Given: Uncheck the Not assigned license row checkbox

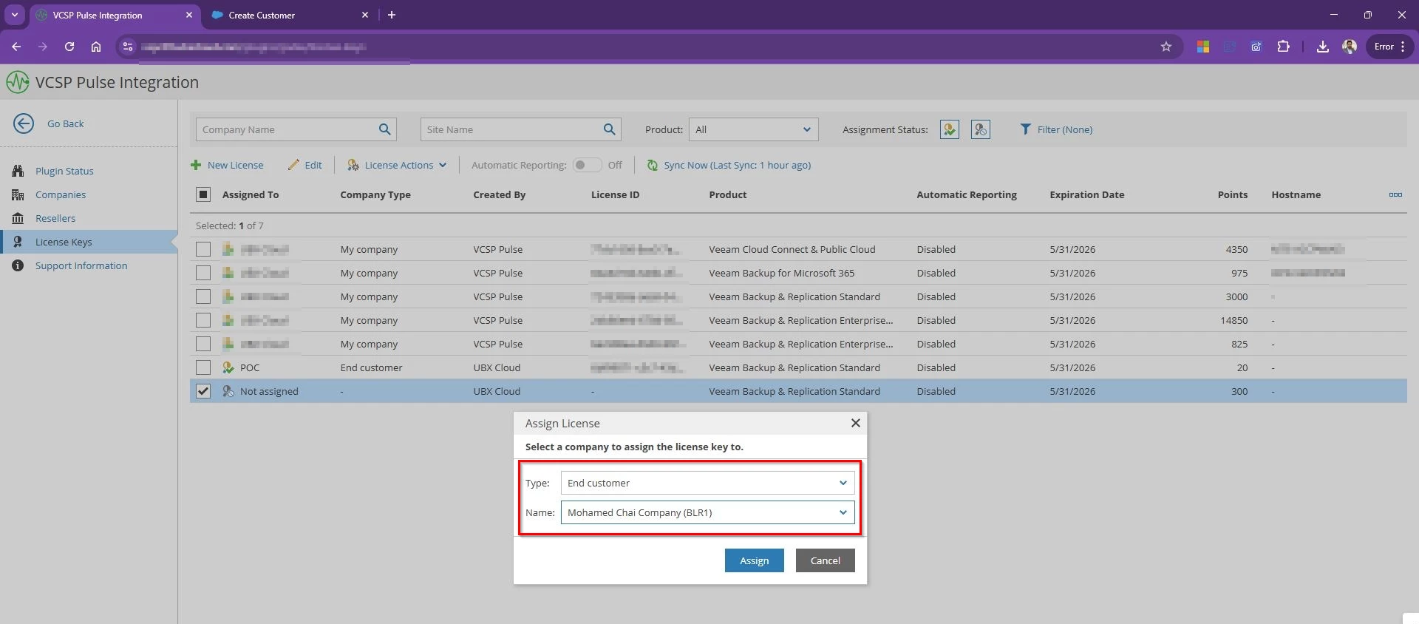Looking at the screenshot, I should tap(203, 391).
